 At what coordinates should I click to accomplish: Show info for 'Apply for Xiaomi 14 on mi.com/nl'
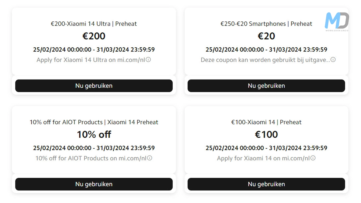point(313,158)
